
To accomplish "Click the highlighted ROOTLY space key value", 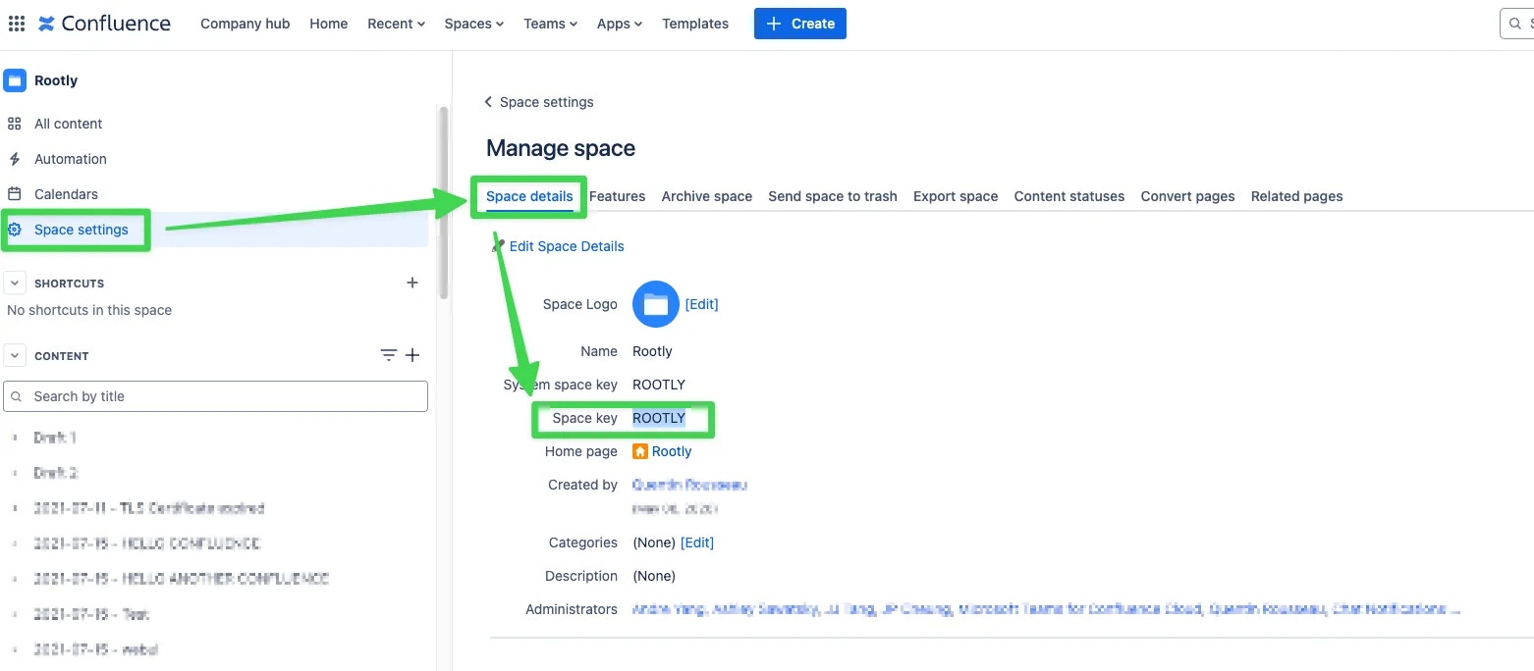I will 659,418.
